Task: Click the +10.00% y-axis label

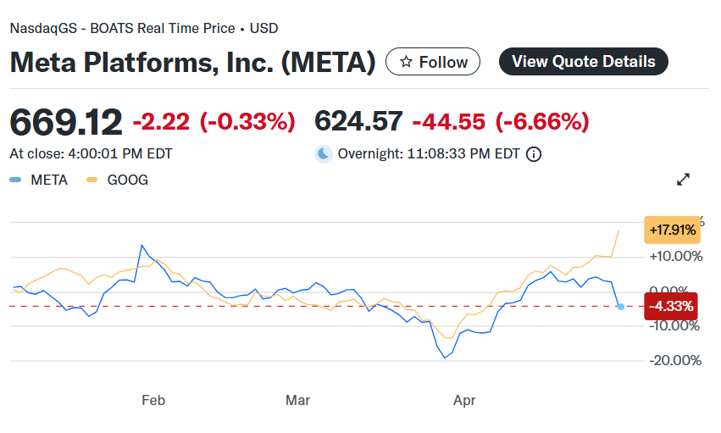Action: pyautogui.click(x=674, y=257)
